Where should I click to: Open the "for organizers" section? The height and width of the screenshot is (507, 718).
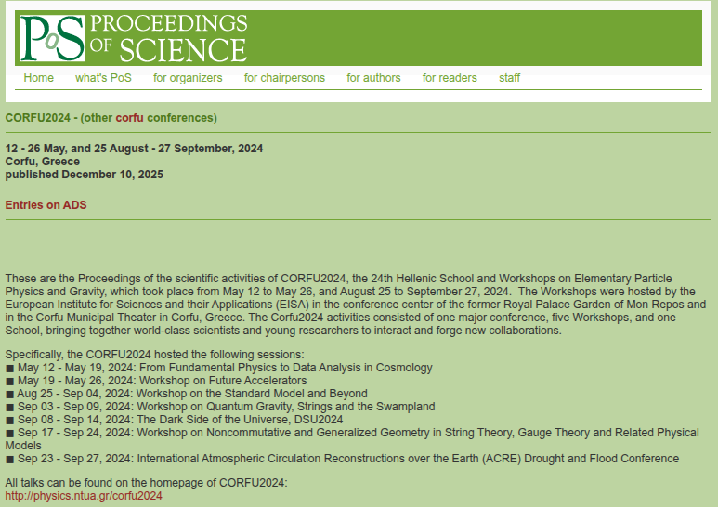[x=188, y=78]
